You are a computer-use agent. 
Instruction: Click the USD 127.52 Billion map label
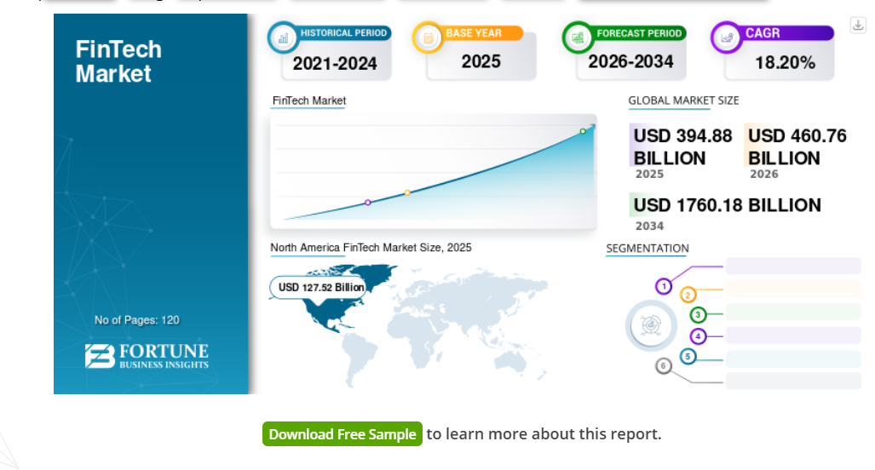[318, 287]
